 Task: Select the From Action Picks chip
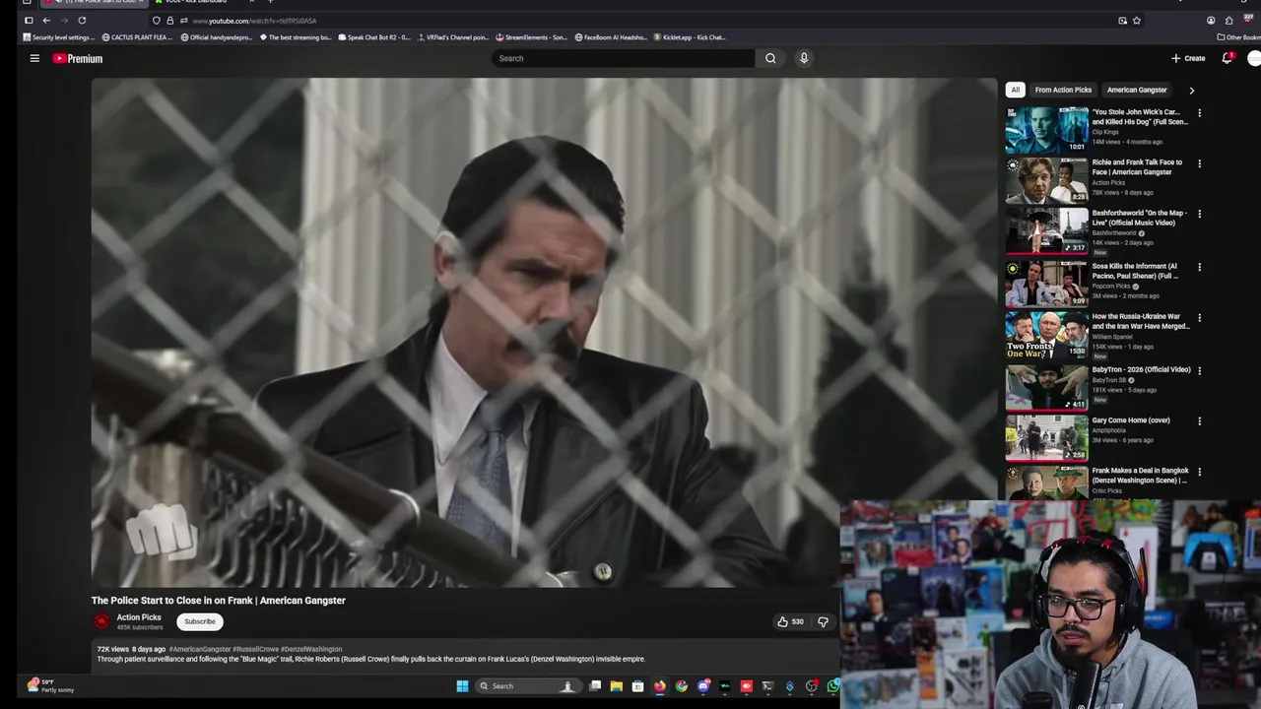[x=1063, y=90]
